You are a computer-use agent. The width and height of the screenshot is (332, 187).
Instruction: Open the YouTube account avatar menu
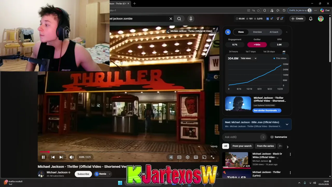[x=321, y=19]
